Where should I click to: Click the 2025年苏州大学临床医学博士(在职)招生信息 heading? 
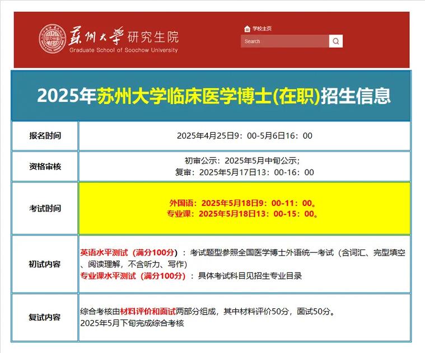click(214, 96)
